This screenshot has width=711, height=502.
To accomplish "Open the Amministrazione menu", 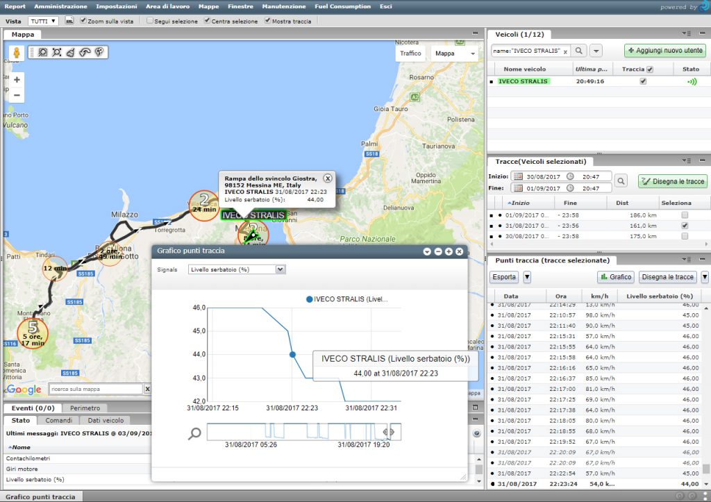I will [60, 6].
